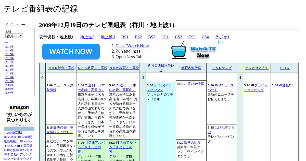Open the 2013年 archive link

coord(9,70)
